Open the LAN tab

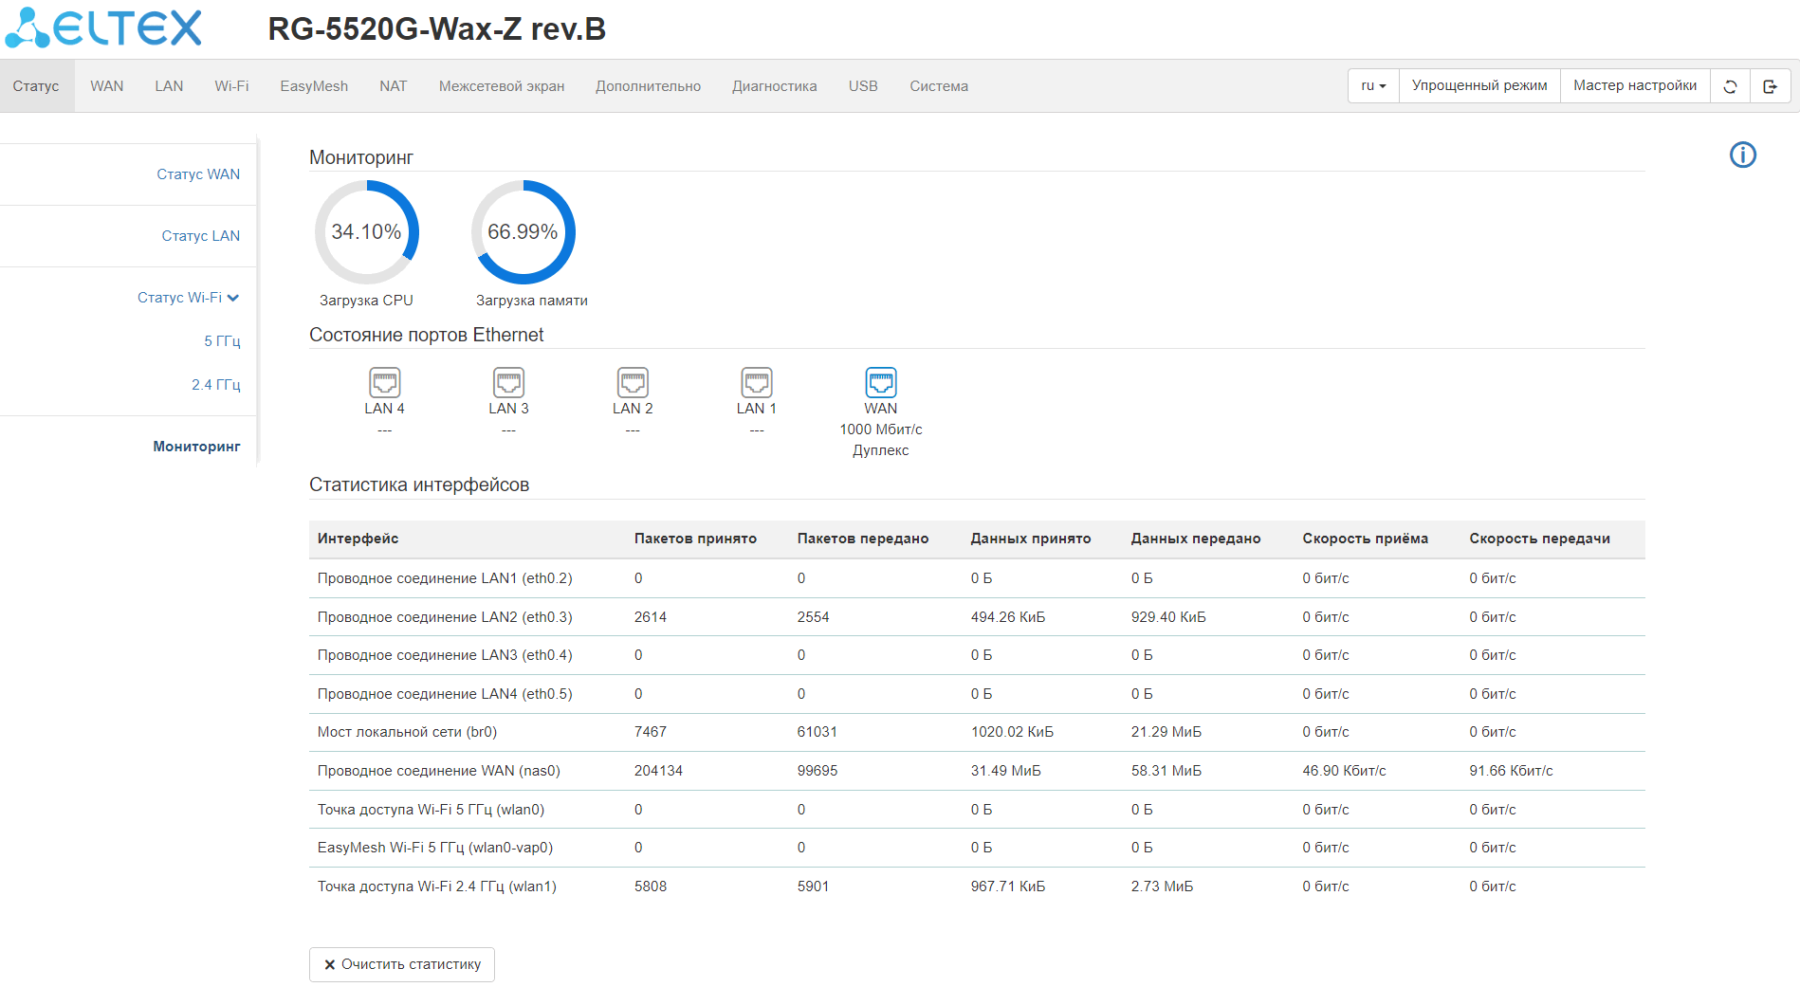pos(169,86)
